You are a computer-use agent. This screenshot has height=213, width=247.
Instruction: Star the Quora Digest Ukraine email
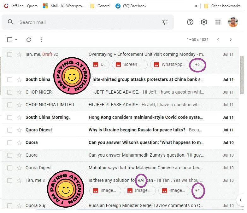click(x=19, y=130)
